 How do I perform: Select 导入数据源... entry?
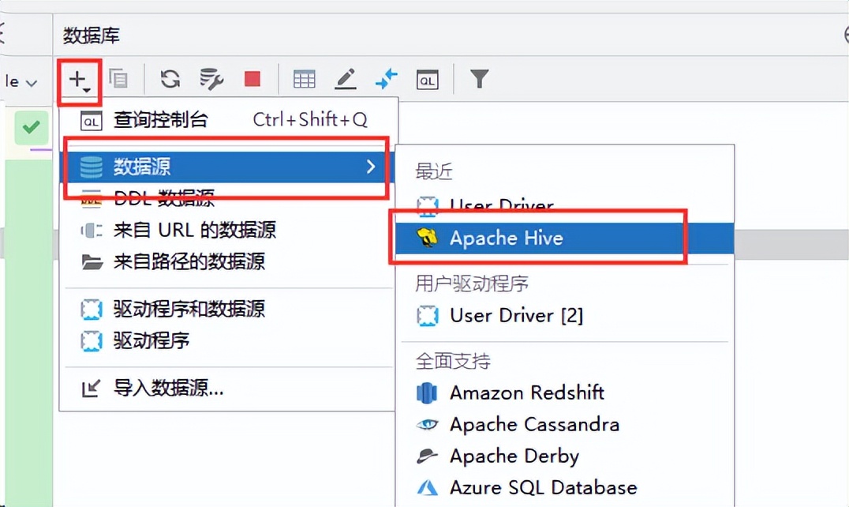pos(229,389)
